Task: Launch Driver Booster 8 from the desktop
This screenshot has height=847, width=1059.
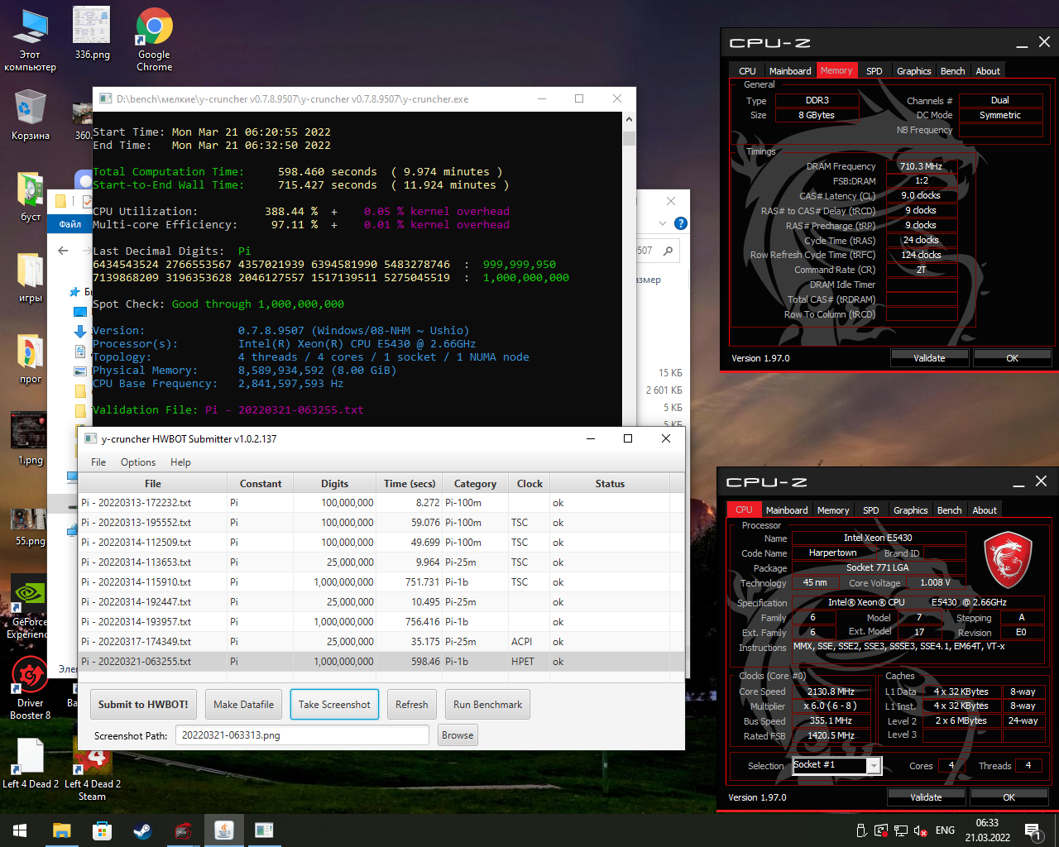Action: (30, 688)
